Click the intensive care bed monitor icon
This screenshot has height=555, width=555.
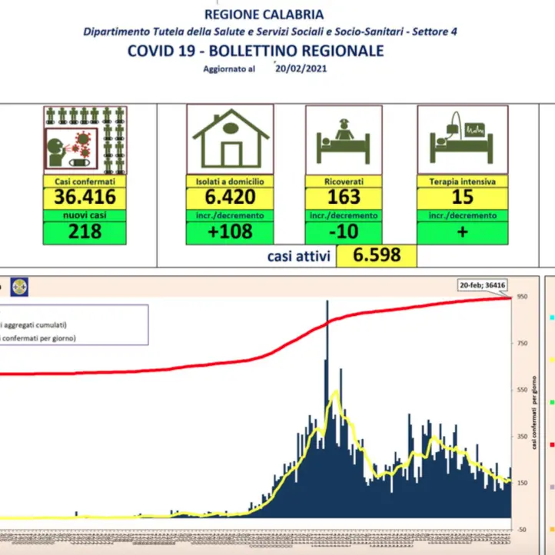[x=463, y=139]
